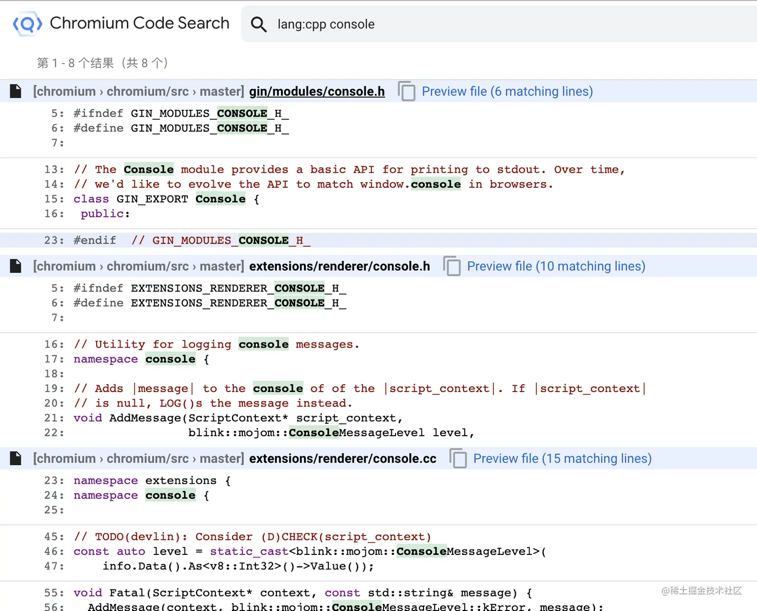Click the Chromium Code Search logo icon
The image size is (757, 611).
tap(27, 24)
